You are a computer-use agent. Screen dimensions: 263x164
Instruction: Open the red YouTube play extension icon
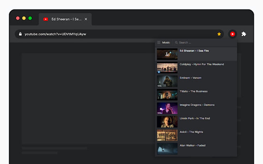(232, 34)
